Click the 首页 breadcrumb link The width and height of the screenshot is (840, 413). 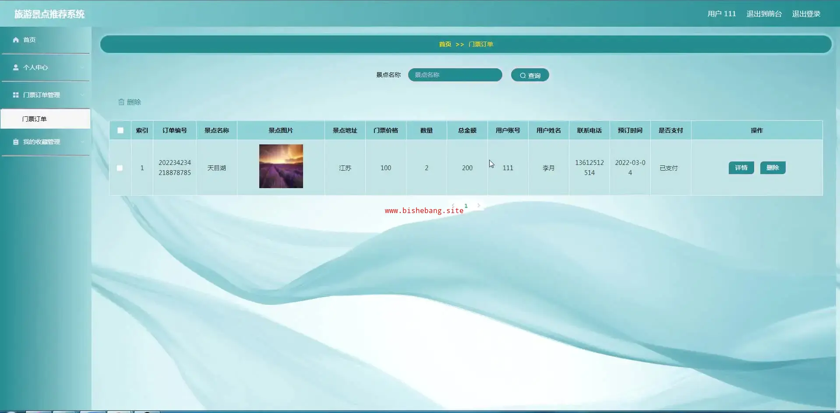[445, 44]
